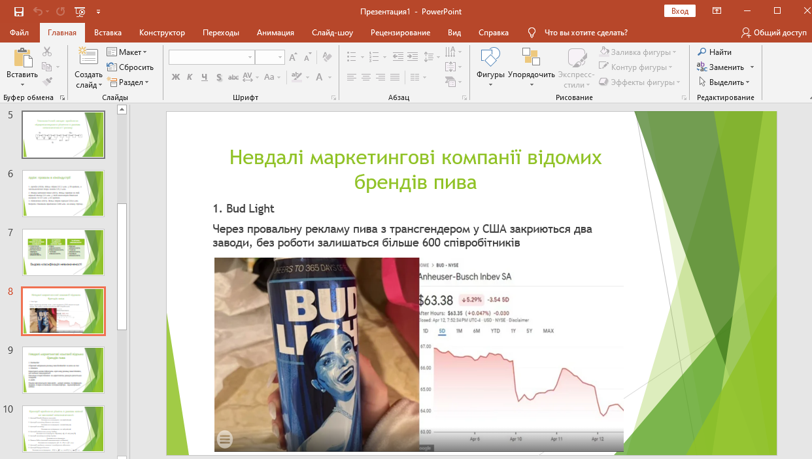The width and height of the screenshot is (812, 459).
Task: Toggle italic К formatting
Action: (190, 77)
